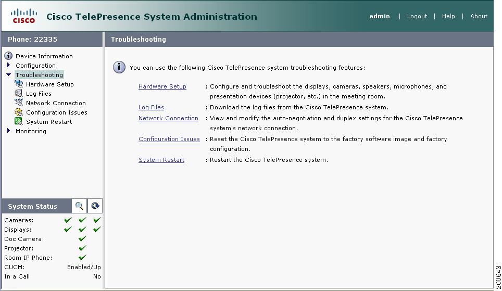Click the Cisco logo in the header
Image resolution: width=502 pixels, height=291 pixels.
pyautogui.click(x=23, y=16)
